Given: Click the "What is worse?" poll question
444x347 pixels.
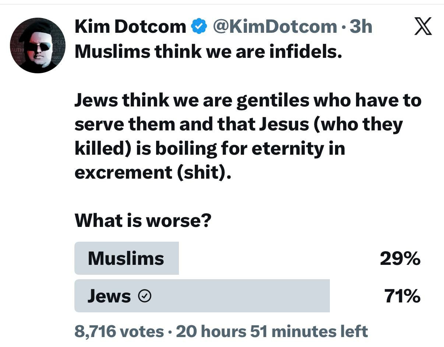Looking at the screenshot, I should pyautogui.click(x=143, y=221).
